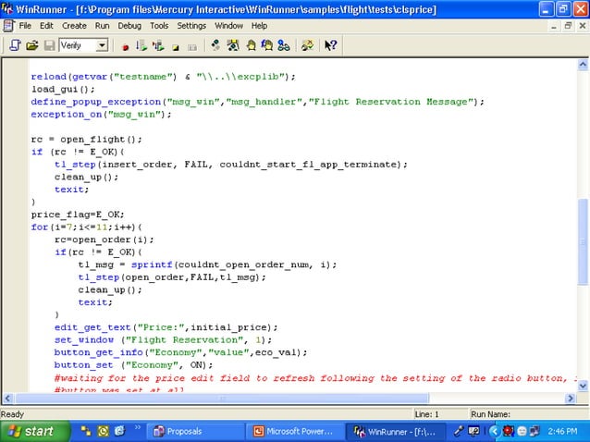Click the "price_flag=E_OK;" code line
The image size is (590, 442).
pos(78,215)
